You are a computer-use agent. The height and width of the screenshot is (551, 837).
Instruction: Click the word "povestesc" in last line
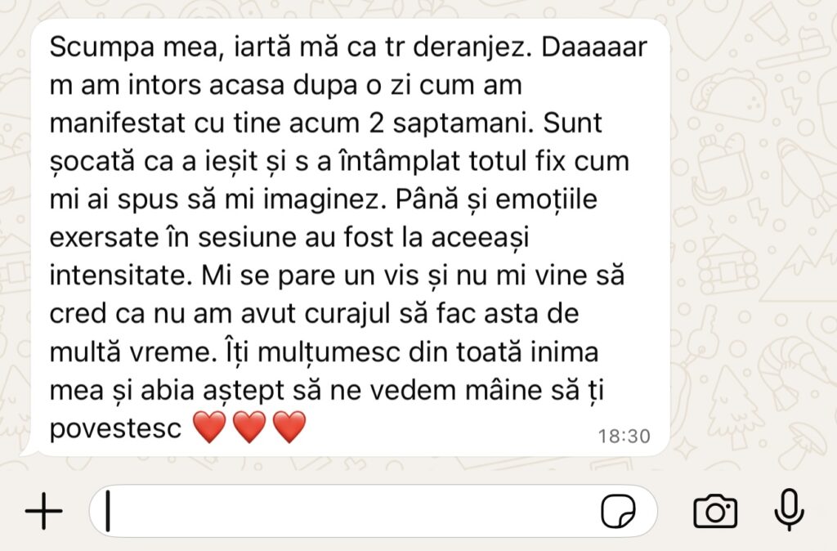[x=115, y=428]
